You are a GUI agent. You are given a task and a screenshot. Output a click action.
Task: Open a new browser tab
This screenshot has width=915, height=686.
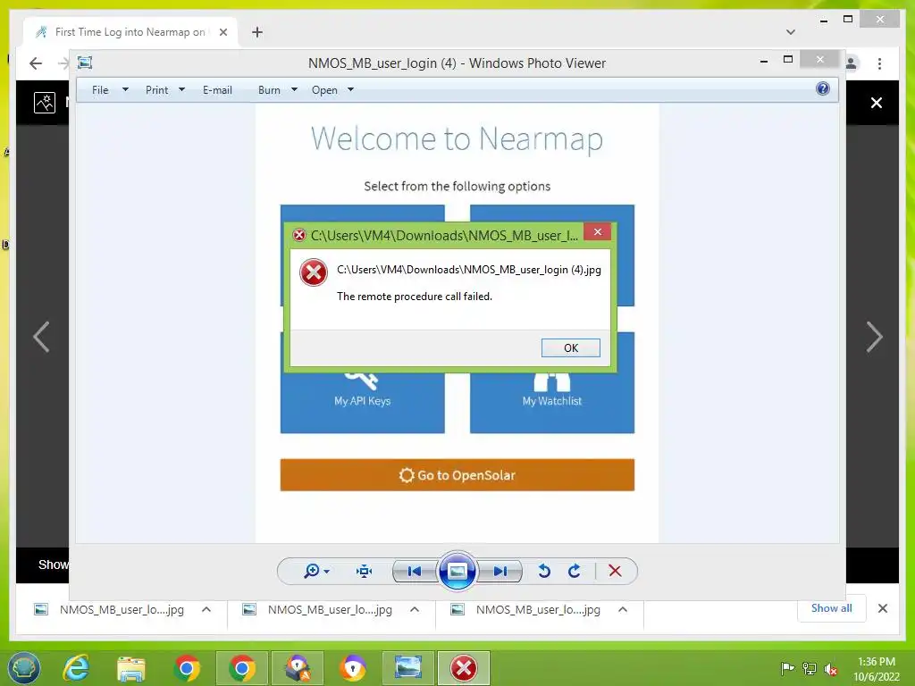[x=256, y=32]
